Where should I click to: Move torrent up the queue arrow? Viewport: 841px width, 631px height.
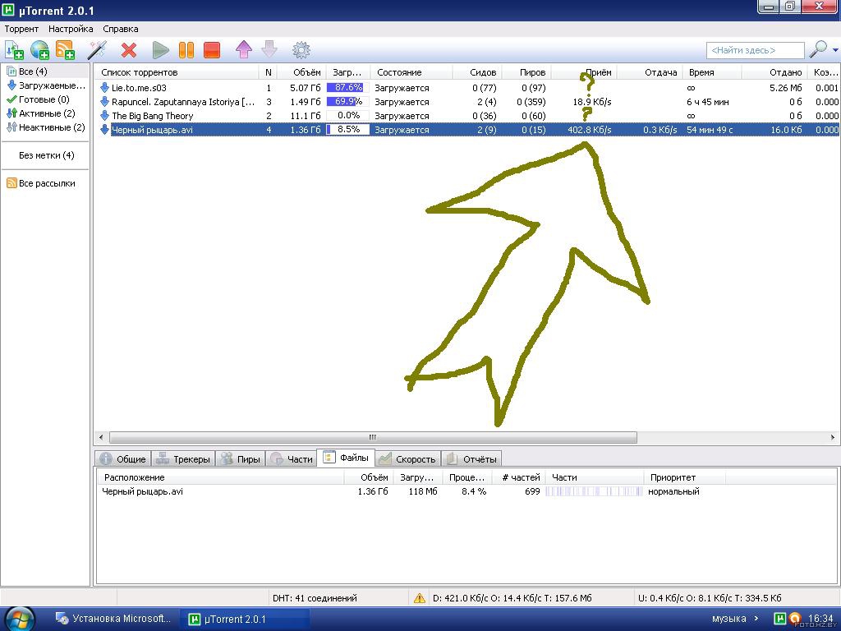click(x=244, y=50)
